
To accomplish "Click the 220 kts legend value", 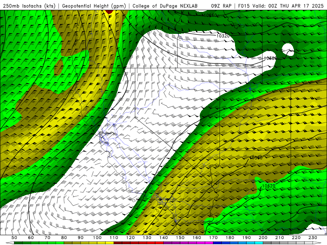I will coord(296,238).
